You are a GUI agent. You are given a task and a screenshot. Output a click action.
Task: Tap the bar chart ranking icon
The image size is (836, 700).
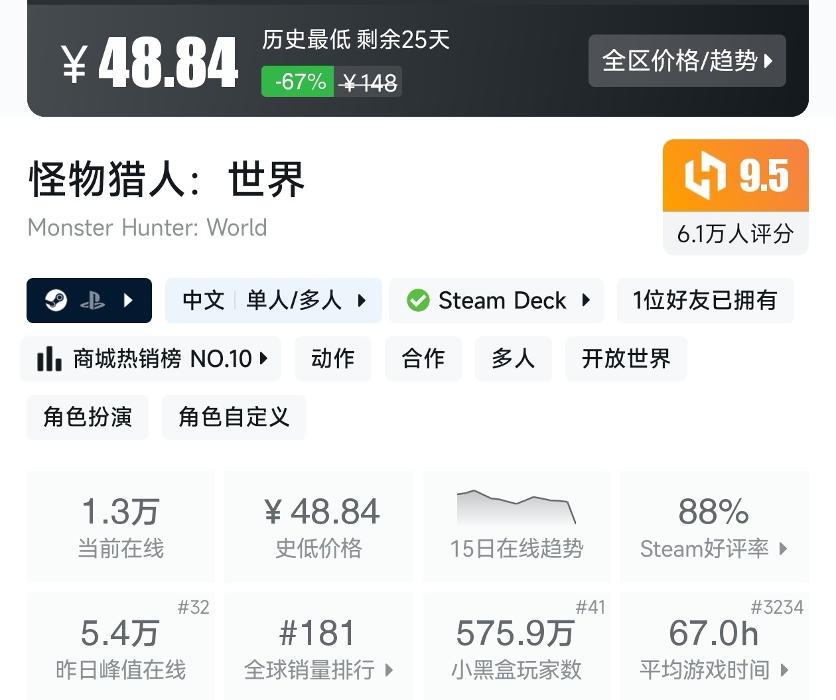[x=49, y=359]
